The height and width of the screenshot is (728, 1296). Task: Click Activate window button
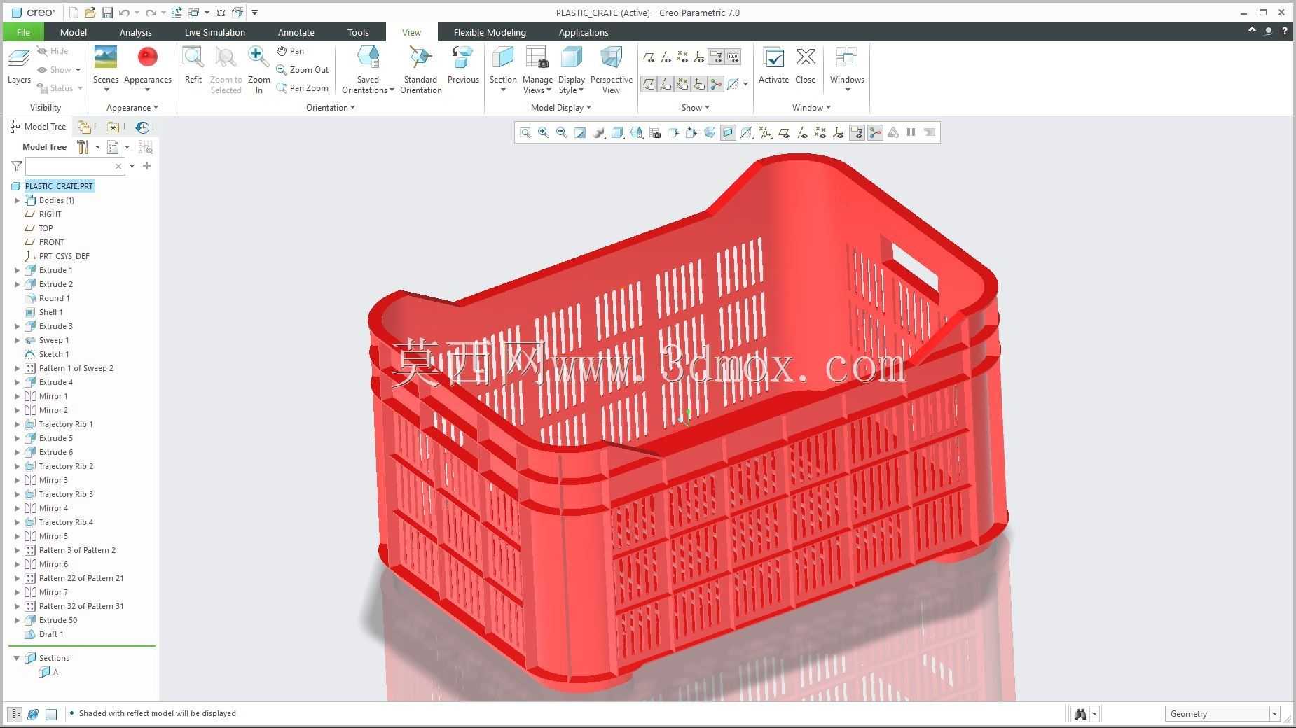773,66
